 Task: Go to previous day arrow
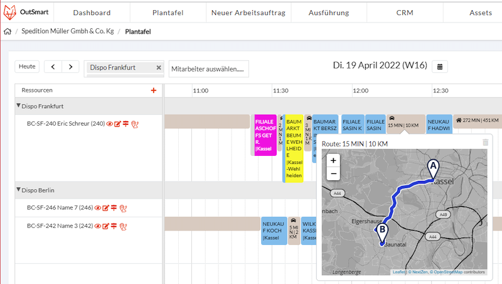[x=53, y=67]
